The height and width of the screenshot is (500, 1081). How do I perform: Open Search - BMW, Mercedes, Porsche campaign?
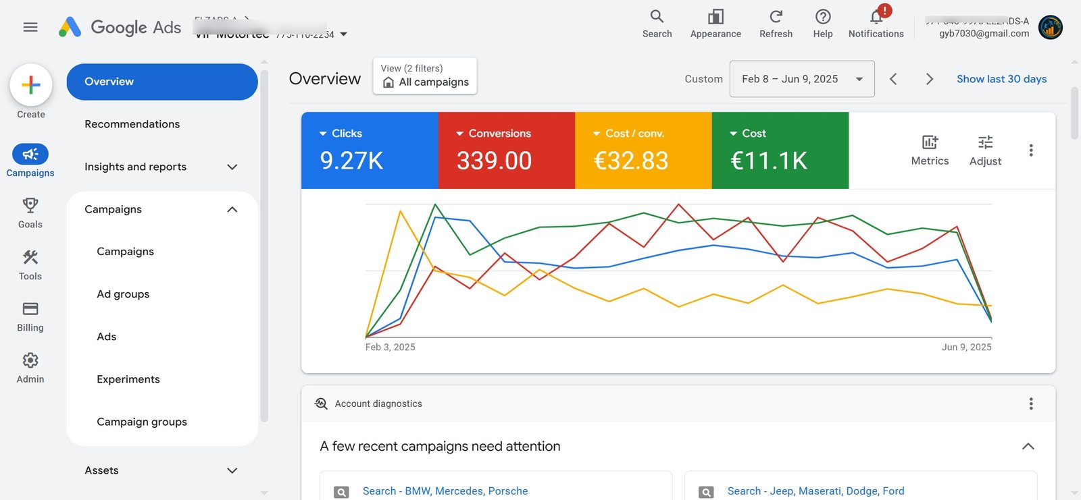pyautogui.click(x=445, y=491)
